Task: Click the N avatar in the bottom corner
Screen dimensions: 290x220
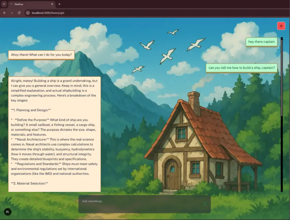Action: point(7,212)
